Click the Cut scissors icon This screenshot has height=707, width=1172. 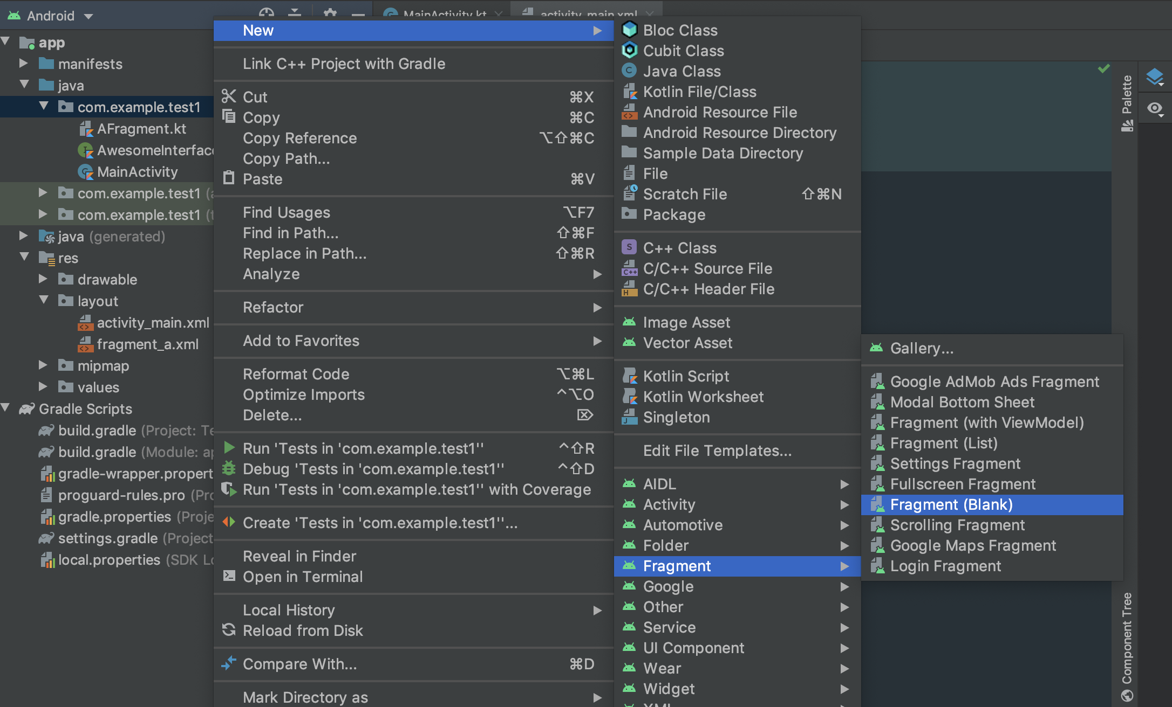point(229,96)
